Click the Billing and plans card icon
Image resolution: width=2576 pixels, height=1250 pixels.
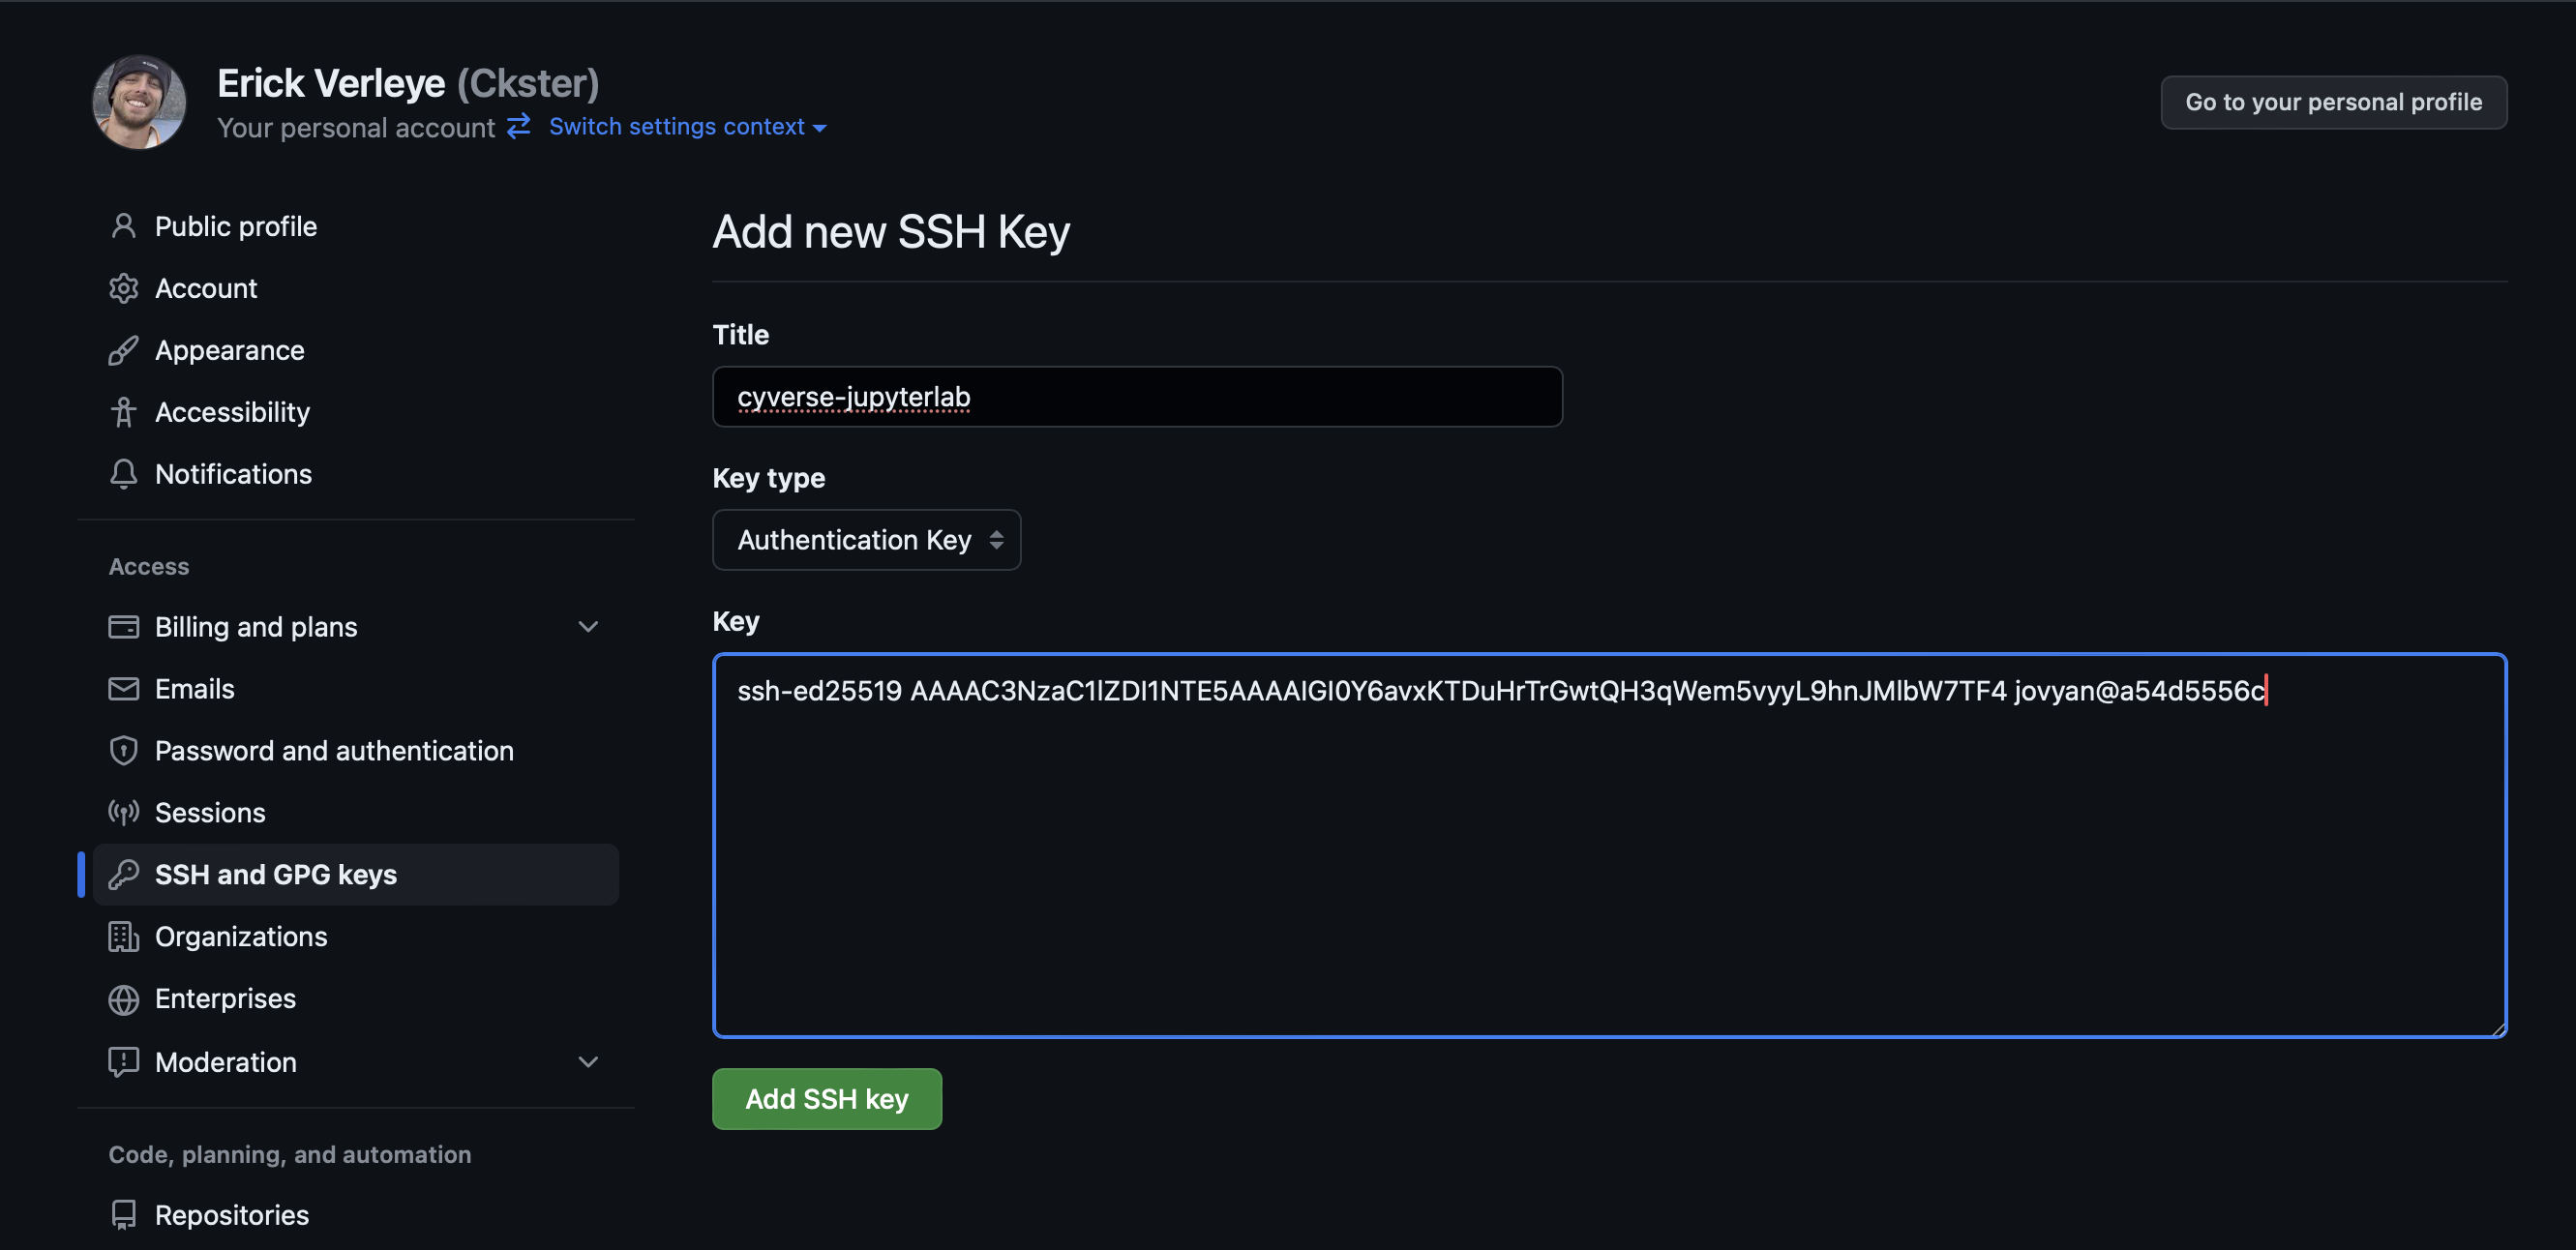click(124, 626)
